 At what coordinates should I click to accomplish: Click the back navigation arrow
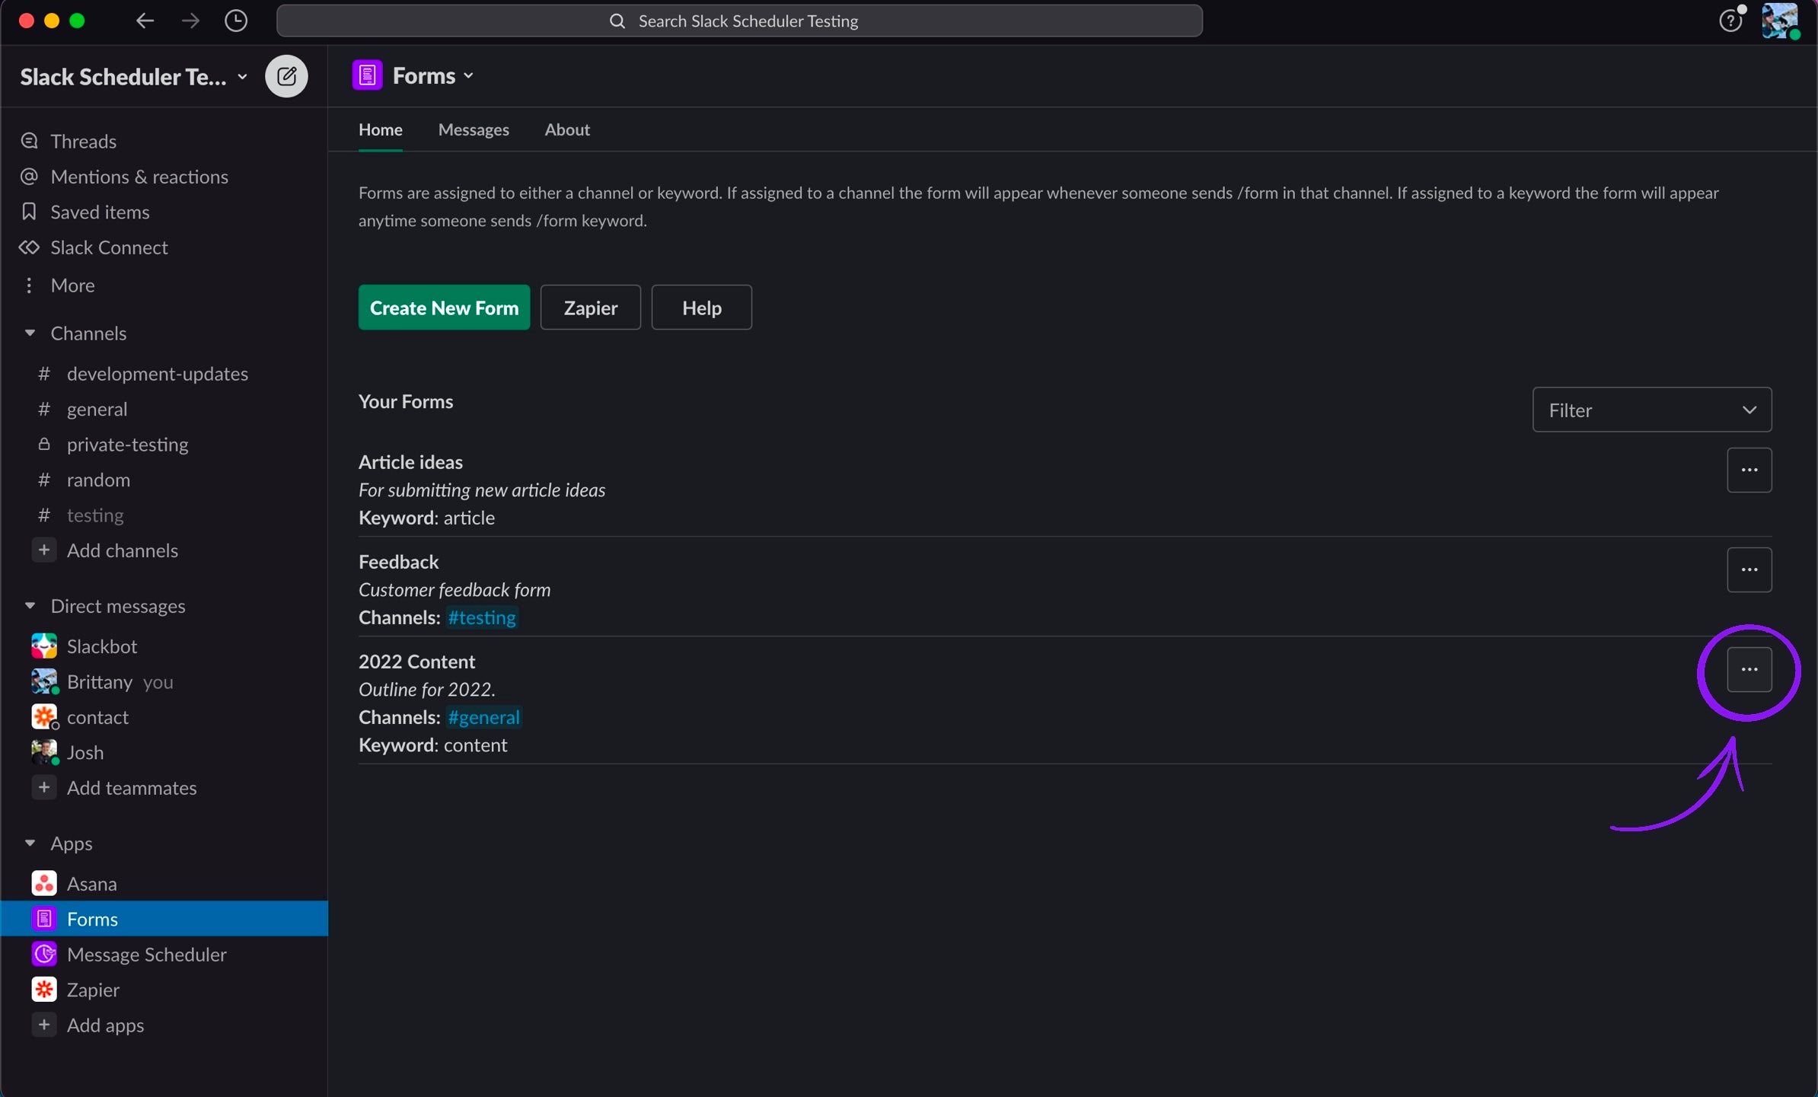coord(145,21)
